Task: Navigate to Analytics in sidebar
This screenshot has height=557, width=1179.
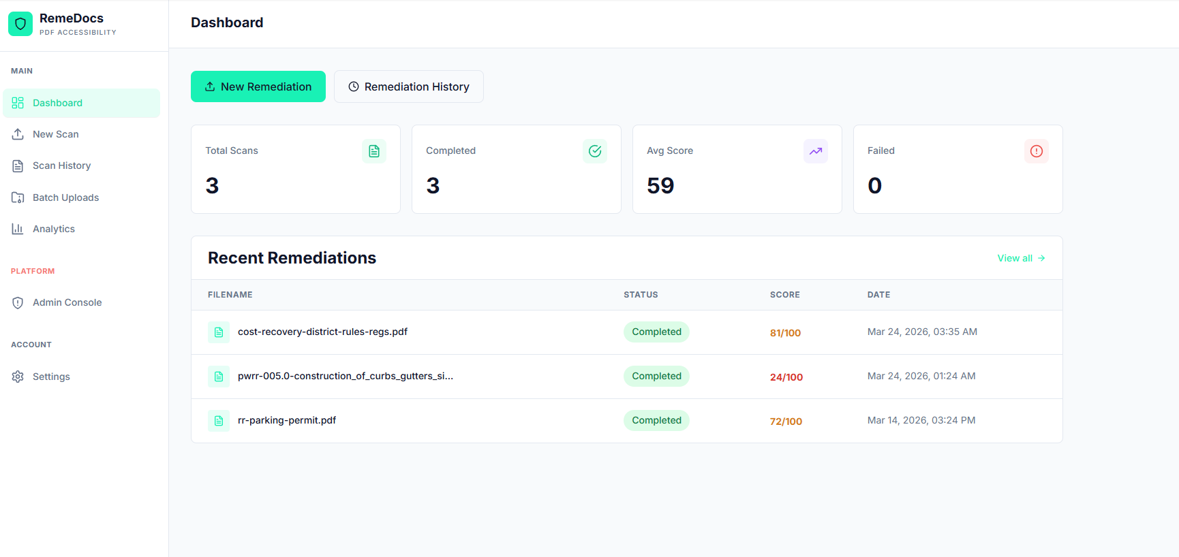Action: (82, 229)
